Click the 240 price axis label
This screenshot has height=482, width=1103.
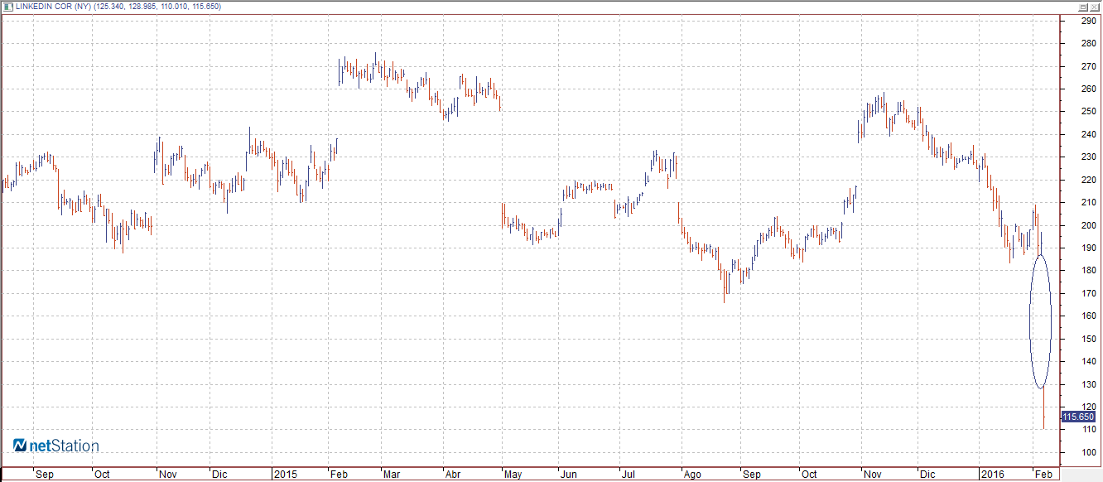click(1088, 134)
